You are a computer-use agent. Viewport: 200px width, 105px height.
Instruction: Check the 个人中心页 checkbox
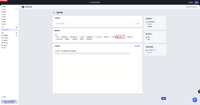pyautogui.click(x=94, y=37)
